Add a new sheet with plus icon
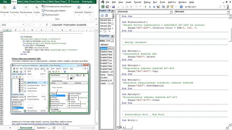The width and height of the screenshot is (232, 130). 54,128
